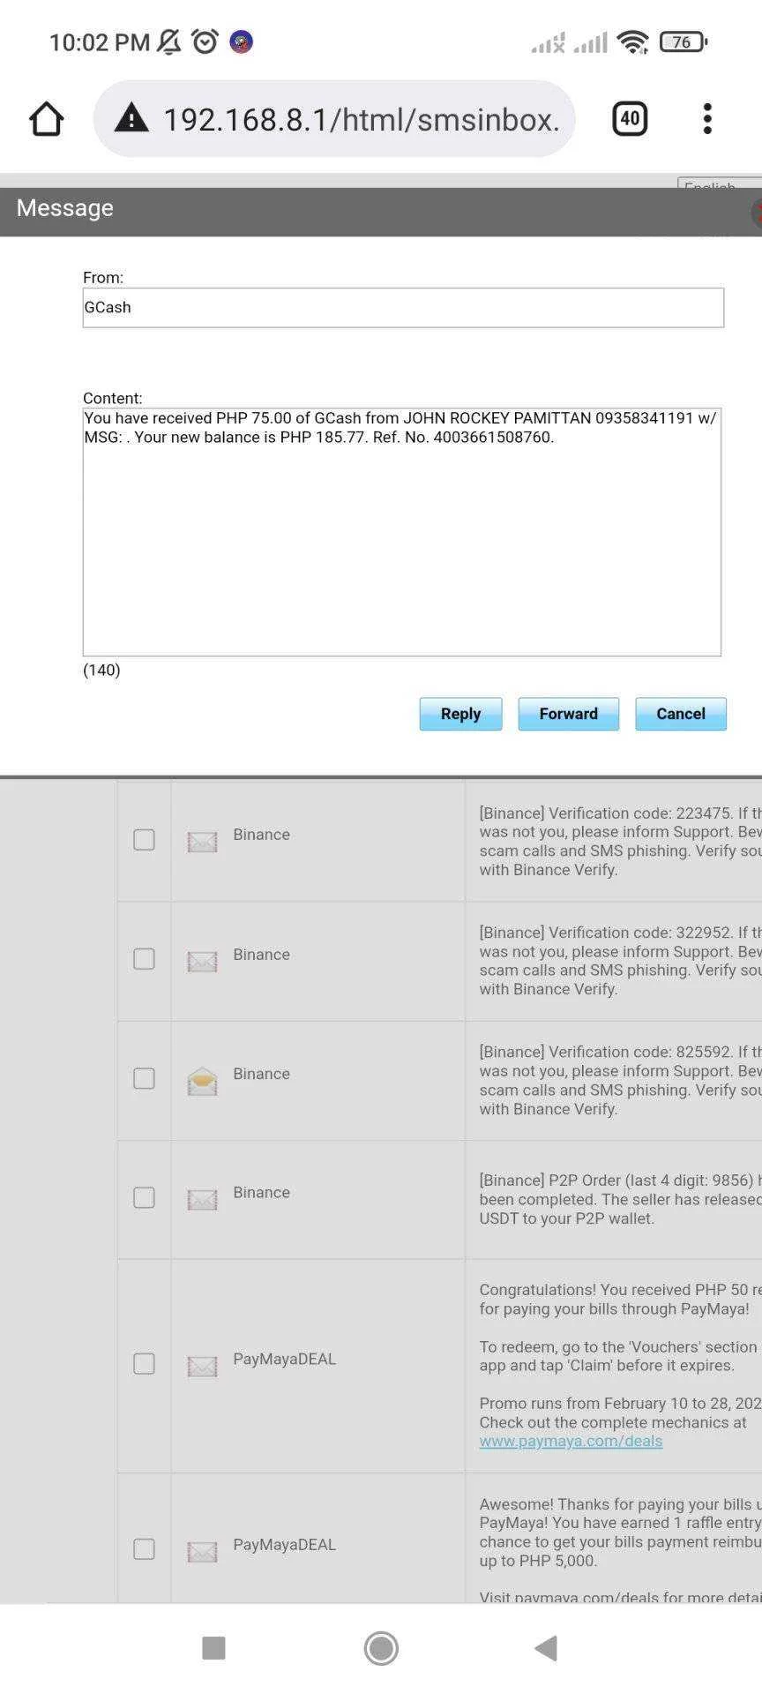Open Binance message with verification code 223475
Image resolution: width=762 pixels, height=1694 pixels.
pos(620,841)
